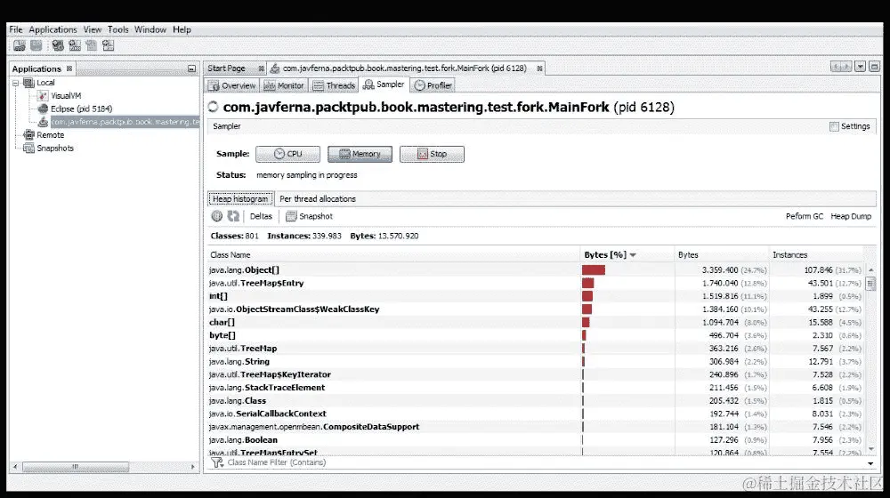Click the fourth main toolbar icon, Add Remote Host
Image resolution: width=890 pixels, height=498 pixels.
pos(75,45)
